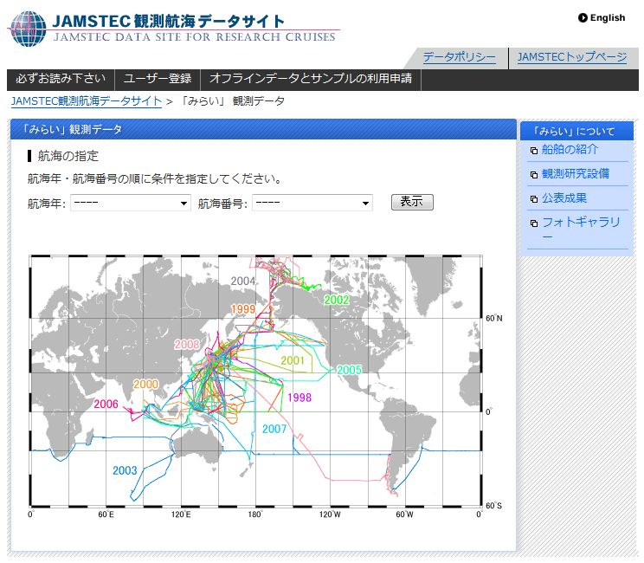
Task: Click the English language arrow icon
Action: 583,17
